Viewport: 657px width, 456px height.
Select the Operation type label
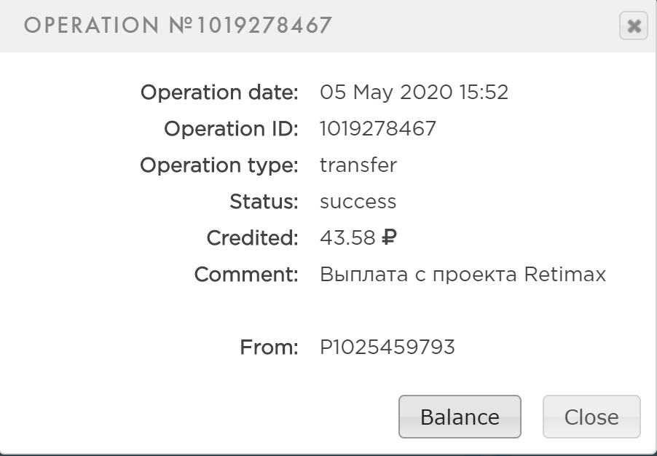click(x=219, y=165)
